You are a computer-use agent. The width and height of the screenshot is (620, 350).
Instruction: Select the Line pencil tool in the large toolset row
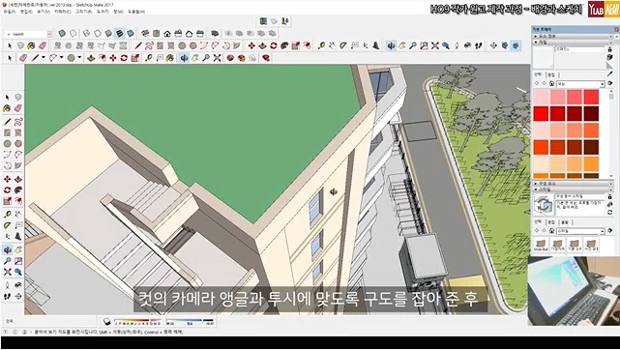138,45
